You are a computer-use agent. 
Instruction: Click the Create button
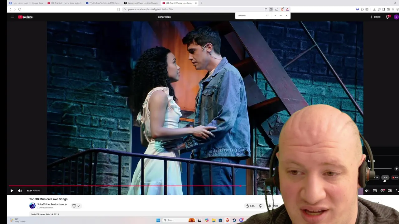coord(375,17)
